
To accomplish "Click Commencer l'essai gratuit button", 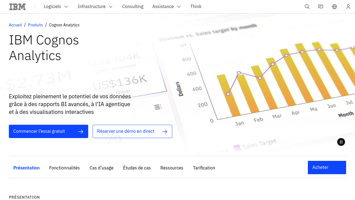I will click(49, 131).
